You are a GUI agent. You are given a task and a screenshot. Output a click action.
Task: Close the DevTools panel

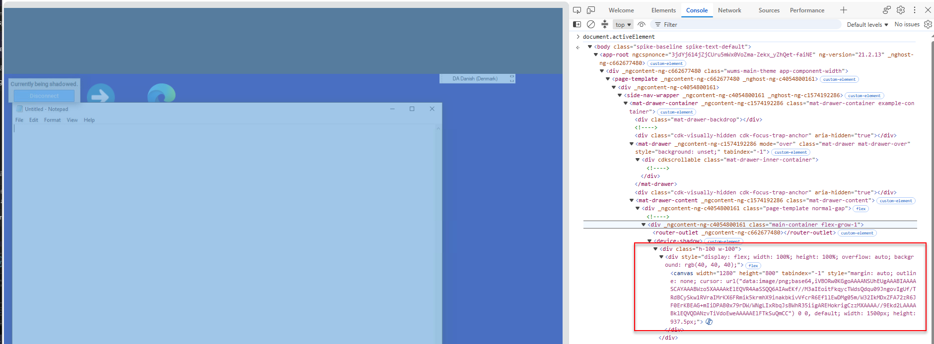[928, 10]
